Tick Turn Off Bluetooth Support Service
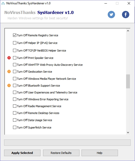The width and height of the screenshot is (135, 161). click(15, 85)
